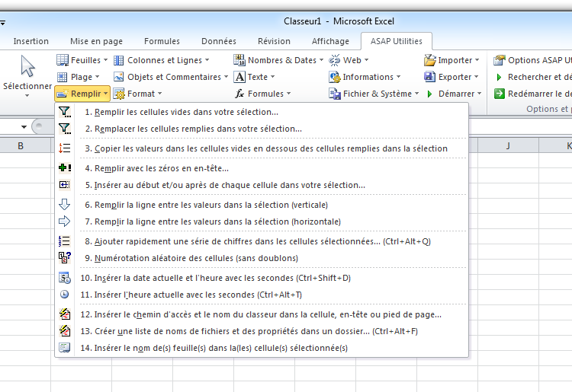
Task: Switch to the Mise en page tab
Action: [x=96, y=41]
